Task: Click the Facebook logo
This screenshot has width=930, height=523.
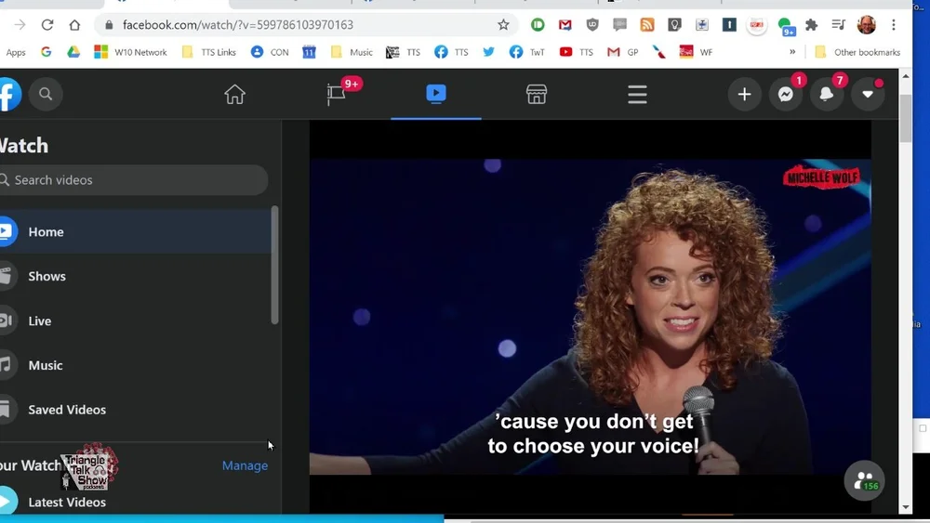Action: click(10, 94)
